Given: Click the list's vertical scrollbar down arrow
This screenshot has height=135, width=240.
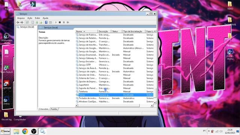Looking at the screenshot, I should pyautogui.click(x=155, y=102).
